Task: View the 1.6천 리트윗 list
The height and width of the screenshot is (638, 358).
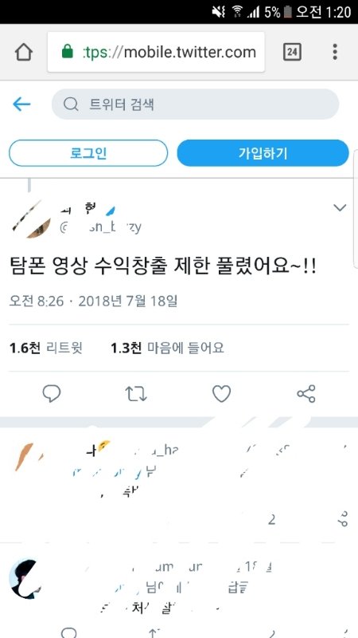Action: [x=46, y=348]
